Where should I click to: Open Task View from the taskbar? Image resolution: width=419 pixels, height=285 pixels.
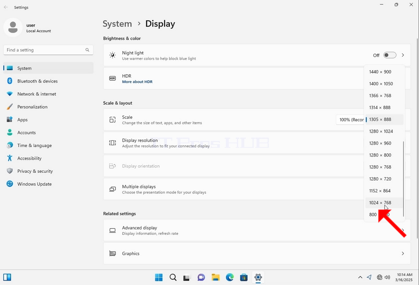click(x=187, y=278)
